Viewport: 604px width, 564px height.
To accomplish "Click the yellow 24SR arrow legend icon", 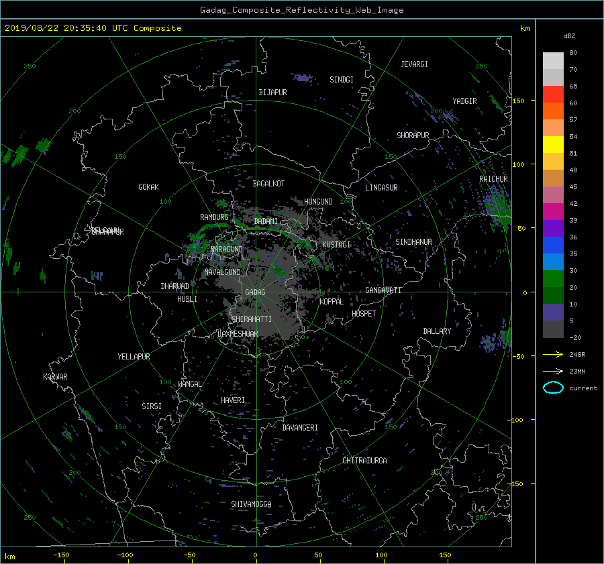I will (553, 354).
